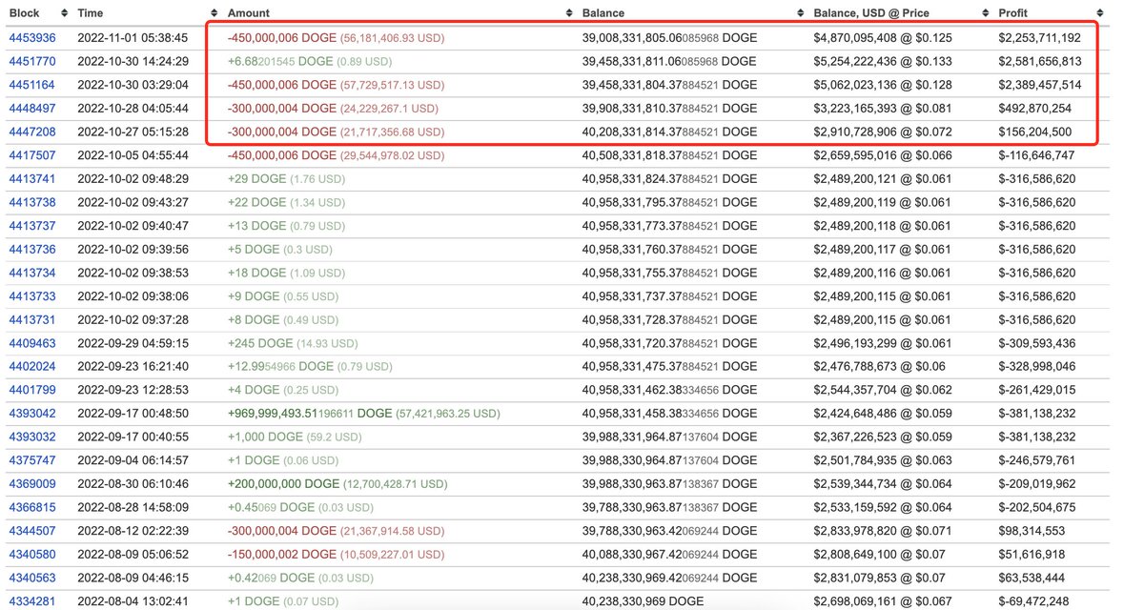Open block 4447208 link
Viewport: 1144px width, 610px height.
(x=32, y=132)
